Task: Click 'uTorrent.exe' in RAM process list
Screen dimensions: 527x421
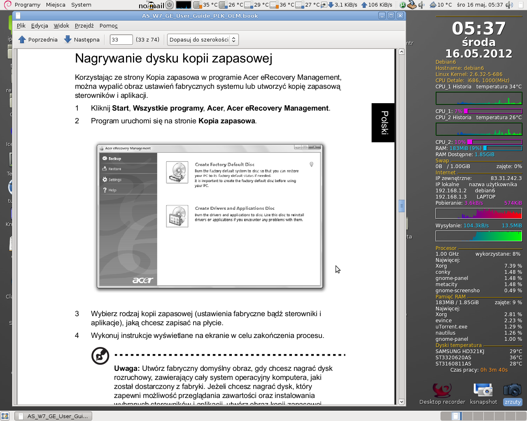Action: [x=451, y=327]
